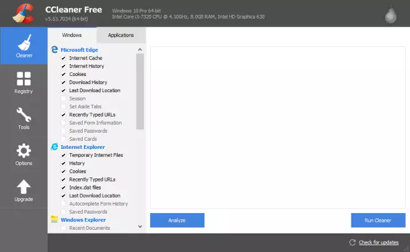Click the Saved Passwords label under Edge

[x=88, y=131]
